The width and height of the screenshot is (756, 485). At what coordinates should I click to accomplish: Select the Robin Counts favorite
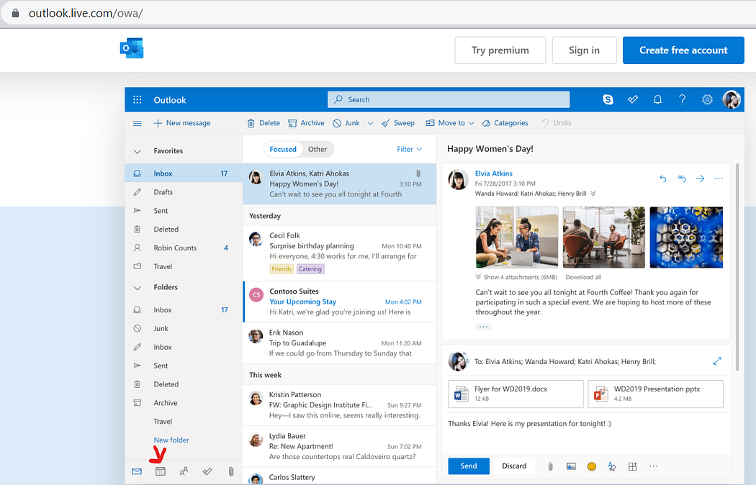(x=183, y=248)
